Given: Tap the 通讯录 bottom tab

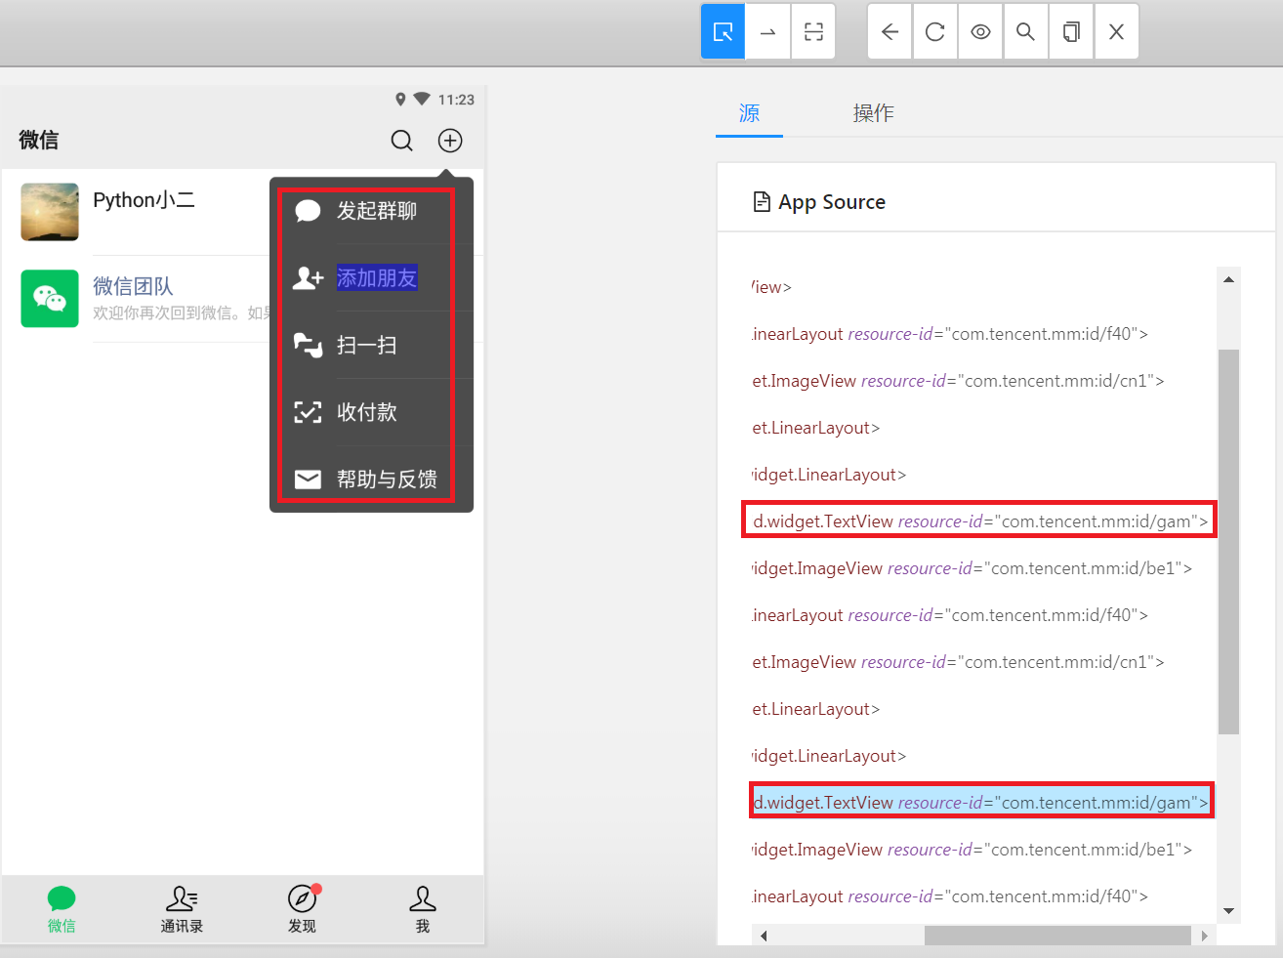Looking at the screenshot, I should tap(182, 910).
